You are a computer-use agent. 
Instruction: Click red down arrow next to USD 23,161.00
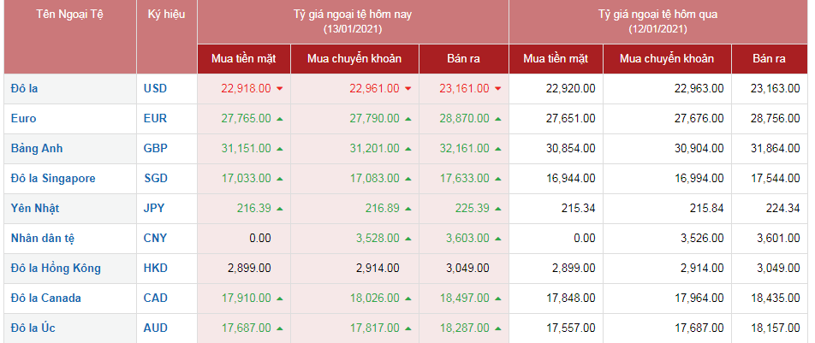click(x=498, y=88)
